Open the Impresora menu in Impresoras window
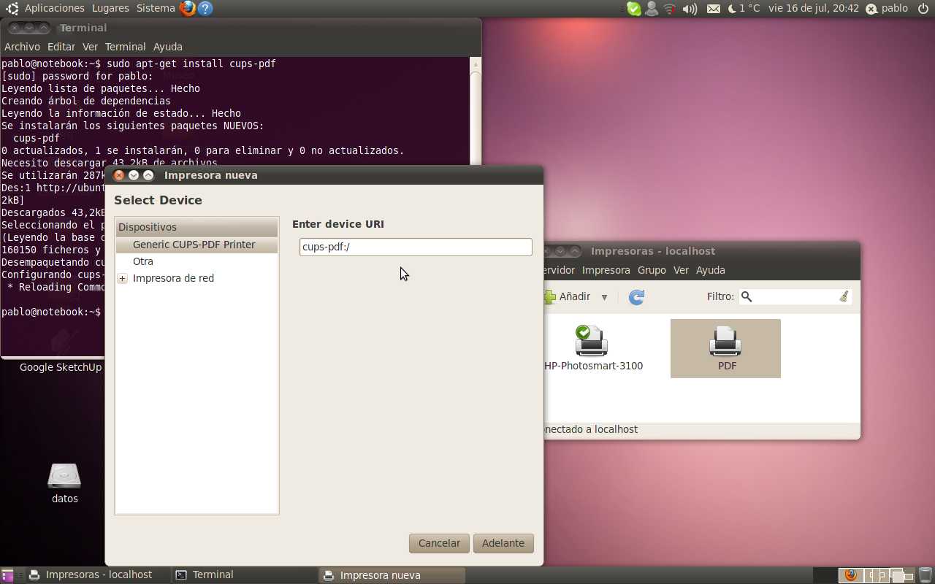 606,270
